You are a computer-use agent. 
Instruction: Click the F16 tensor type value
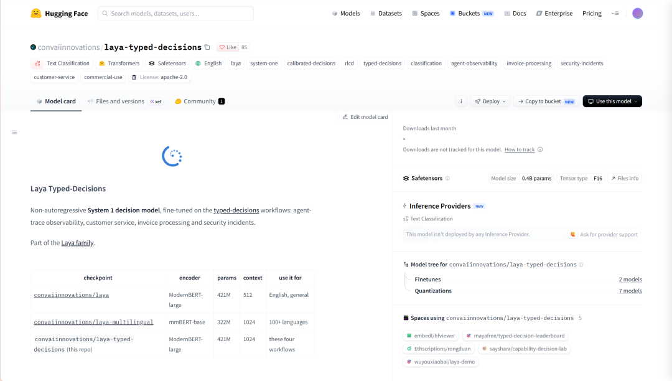(x=598, y=178)
